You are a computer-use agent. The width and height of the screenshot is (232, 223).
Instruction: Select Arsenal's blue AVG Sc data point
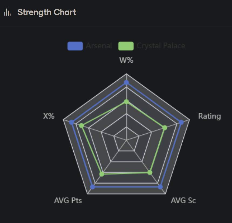[160, 187]
